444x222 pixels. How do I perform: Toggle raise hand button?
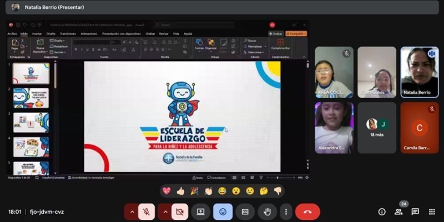[268, 212]
